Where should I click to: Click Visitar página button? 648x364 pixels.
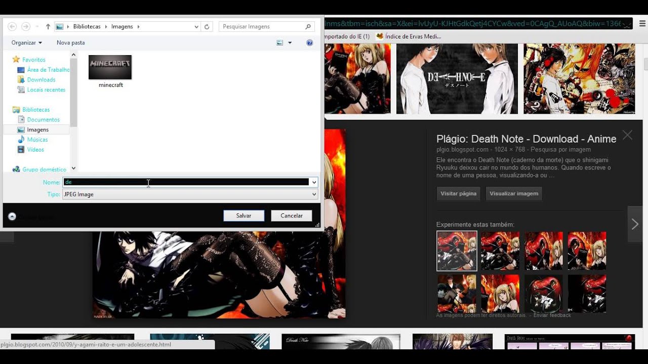click(x=458, y=194)
